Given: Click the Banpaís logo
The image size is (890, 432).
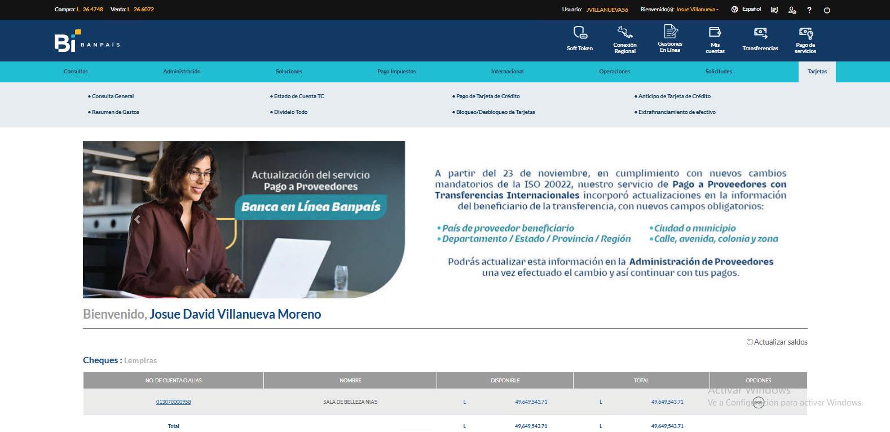Looking at the screenshot, I should pyautogui.click(x=87, y=41).
